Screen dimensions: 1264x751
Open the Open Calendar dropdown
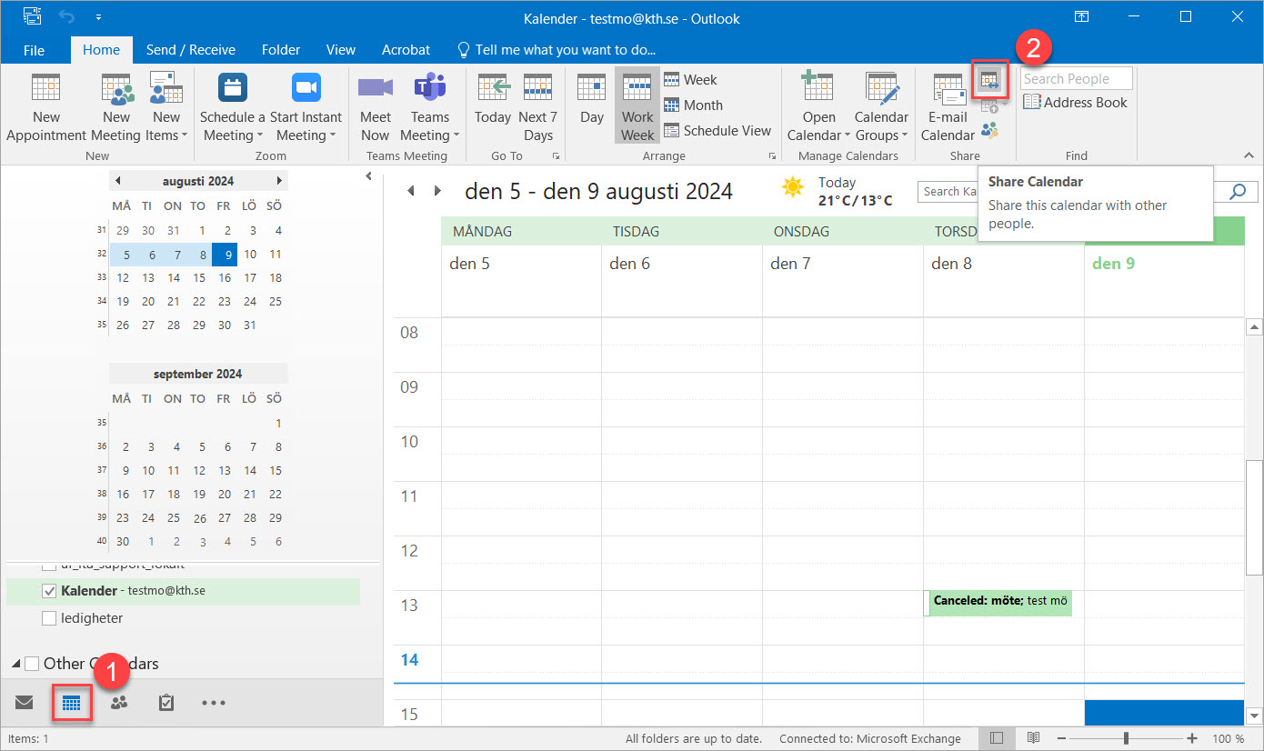coord(818,107)
